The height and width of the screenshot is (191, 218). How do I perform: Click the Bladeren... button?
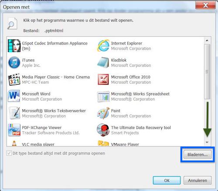coord(198,154)
